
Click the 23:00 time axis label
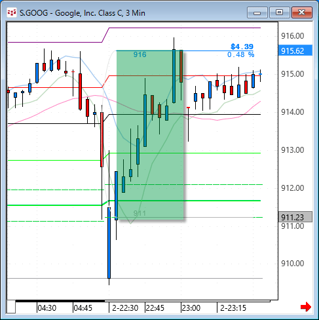(191, 308)
